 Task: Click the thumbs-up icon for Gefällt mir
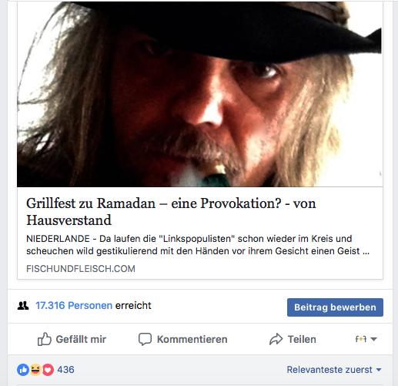coord(45,339)
